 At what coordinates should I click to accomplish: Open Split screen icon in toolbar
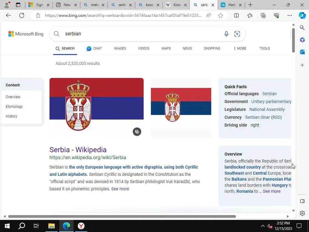[x=236, y=15]
